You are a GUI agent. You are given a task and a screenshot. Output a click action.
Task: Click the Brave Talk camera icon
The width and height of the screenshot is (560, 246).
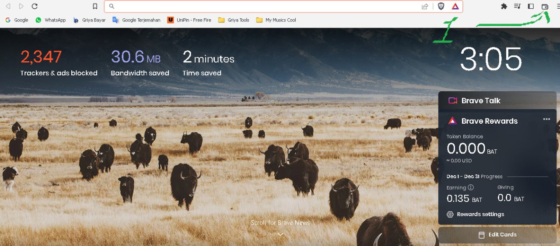[452, 100]
